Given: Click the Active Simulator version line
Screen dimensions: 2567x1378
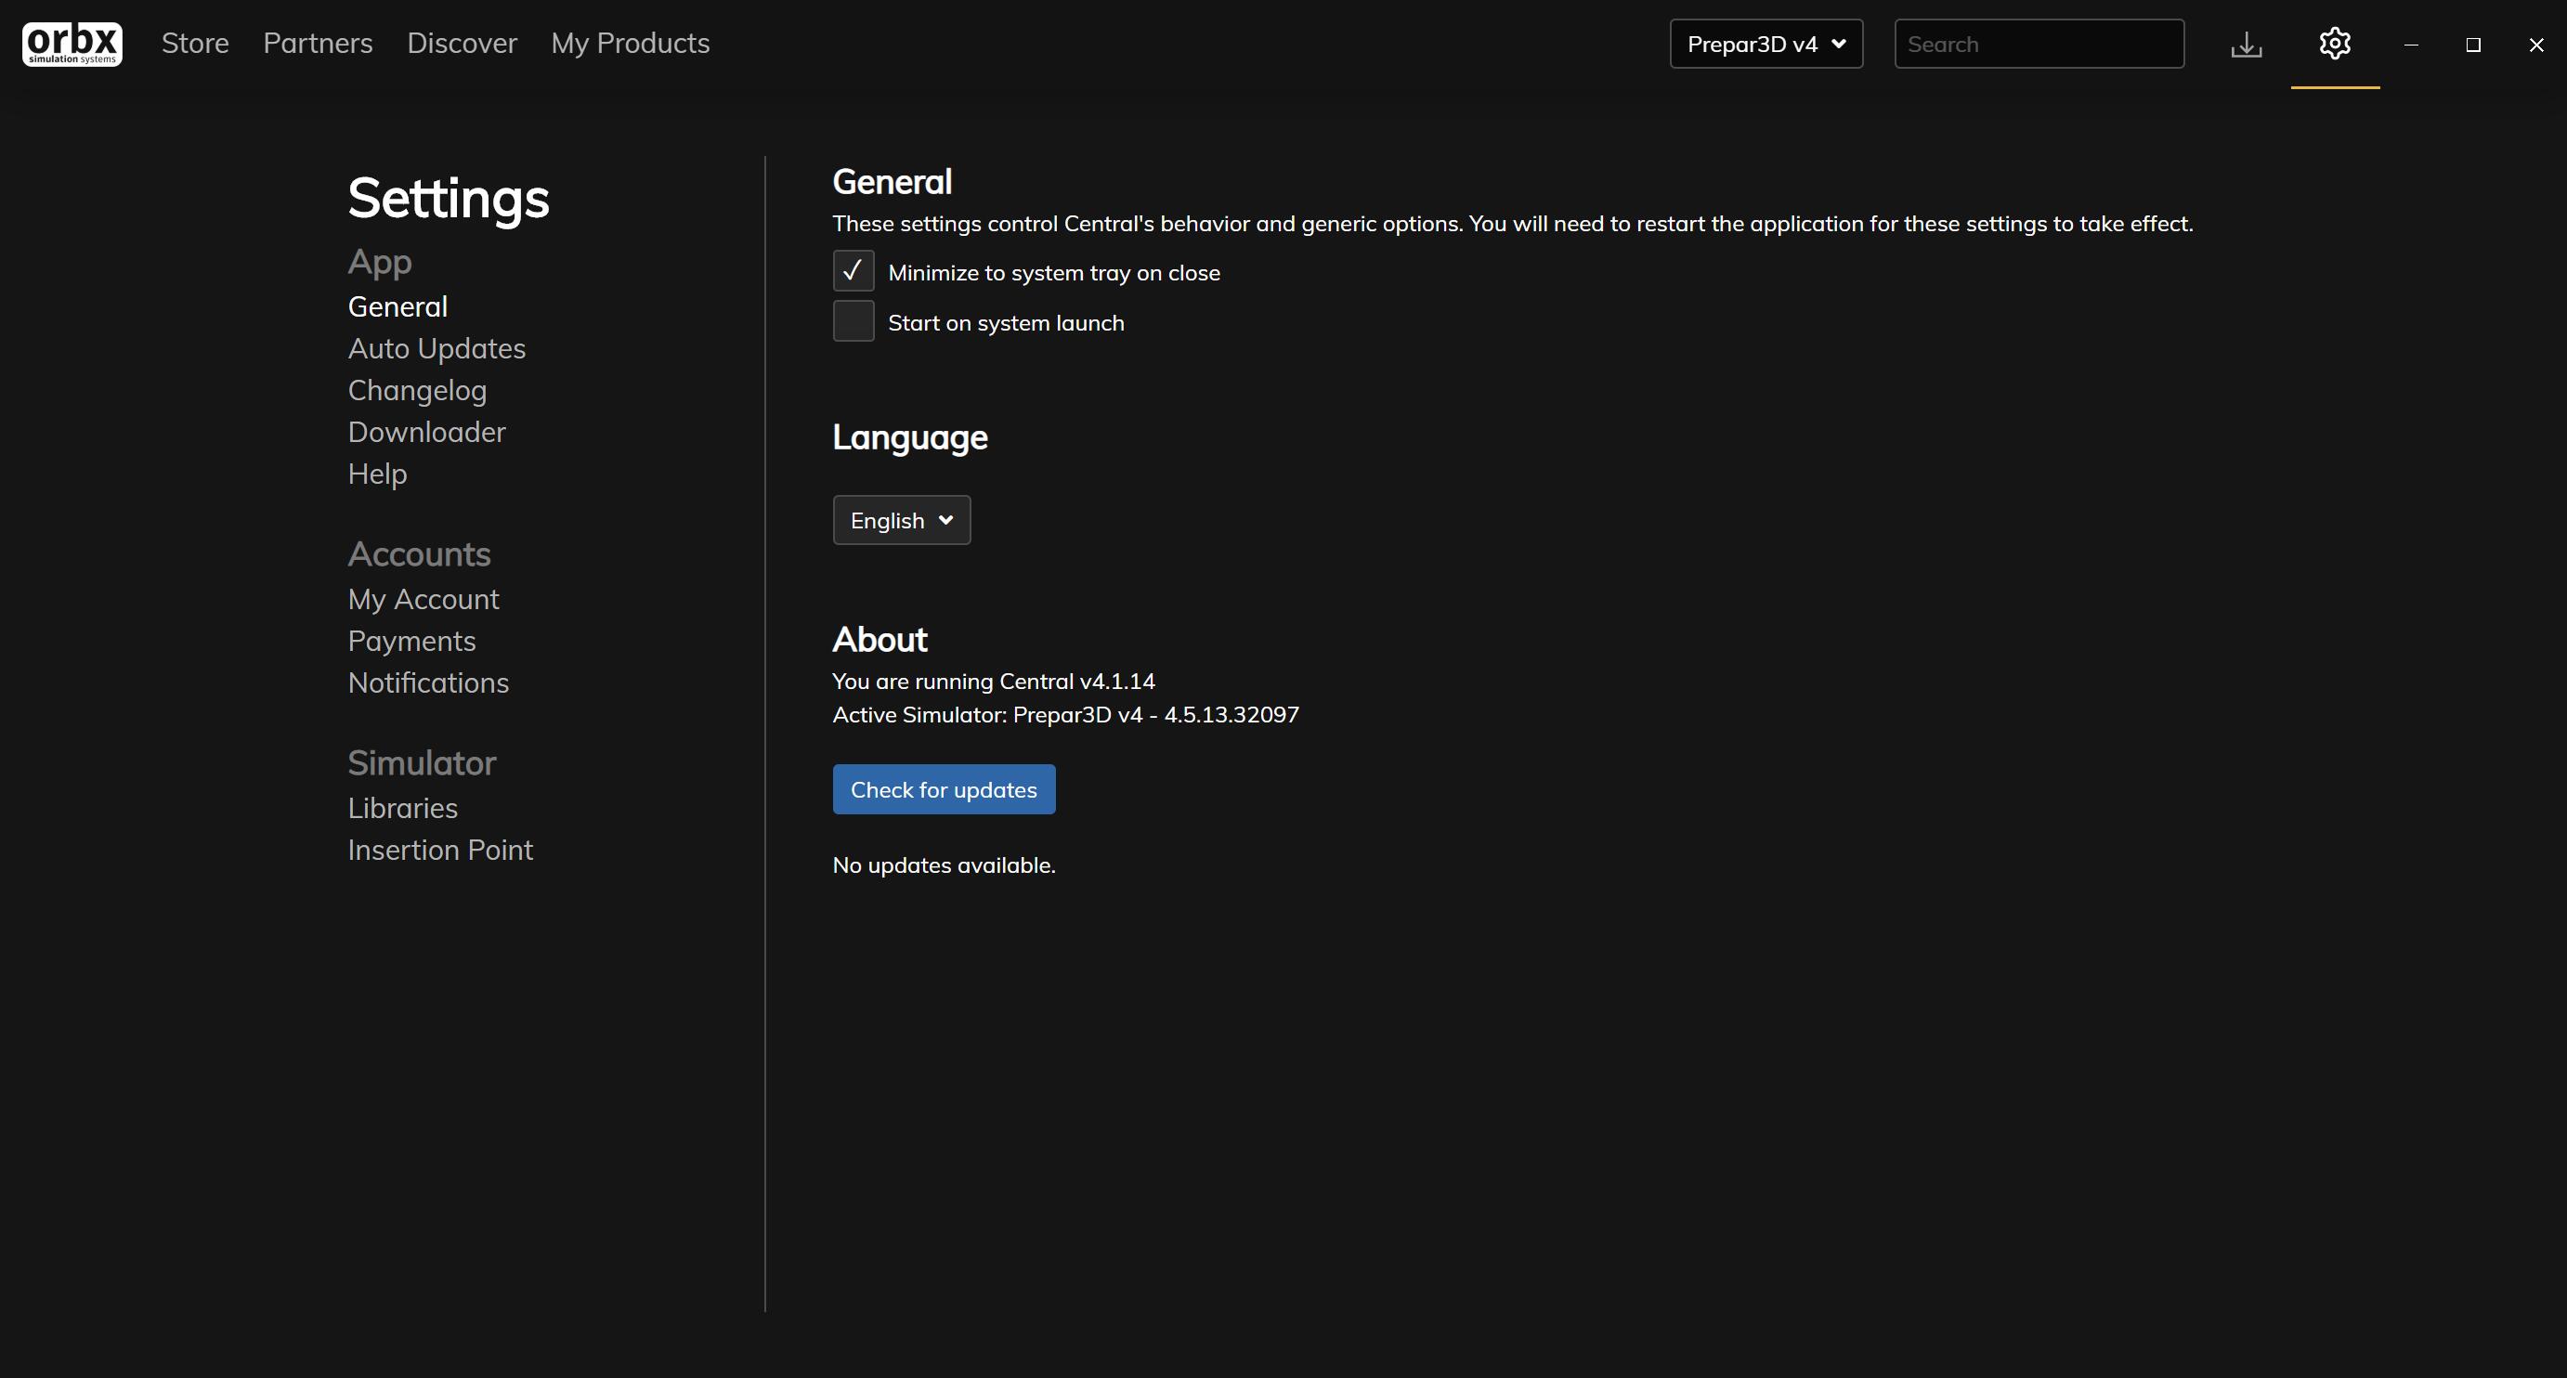Looking at the screenshot, I should point(1065,714).
